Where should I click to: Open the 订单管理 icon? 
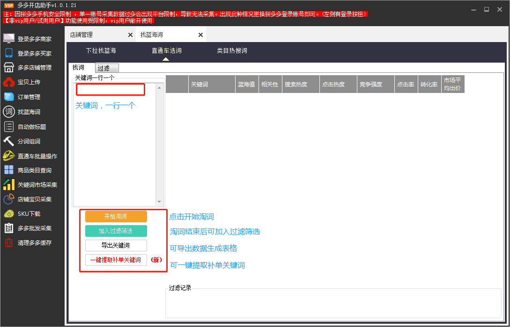point(9,97)
